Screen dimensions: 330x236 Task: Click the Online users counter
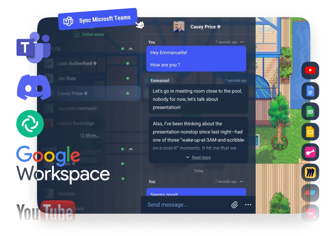[89, 34]
